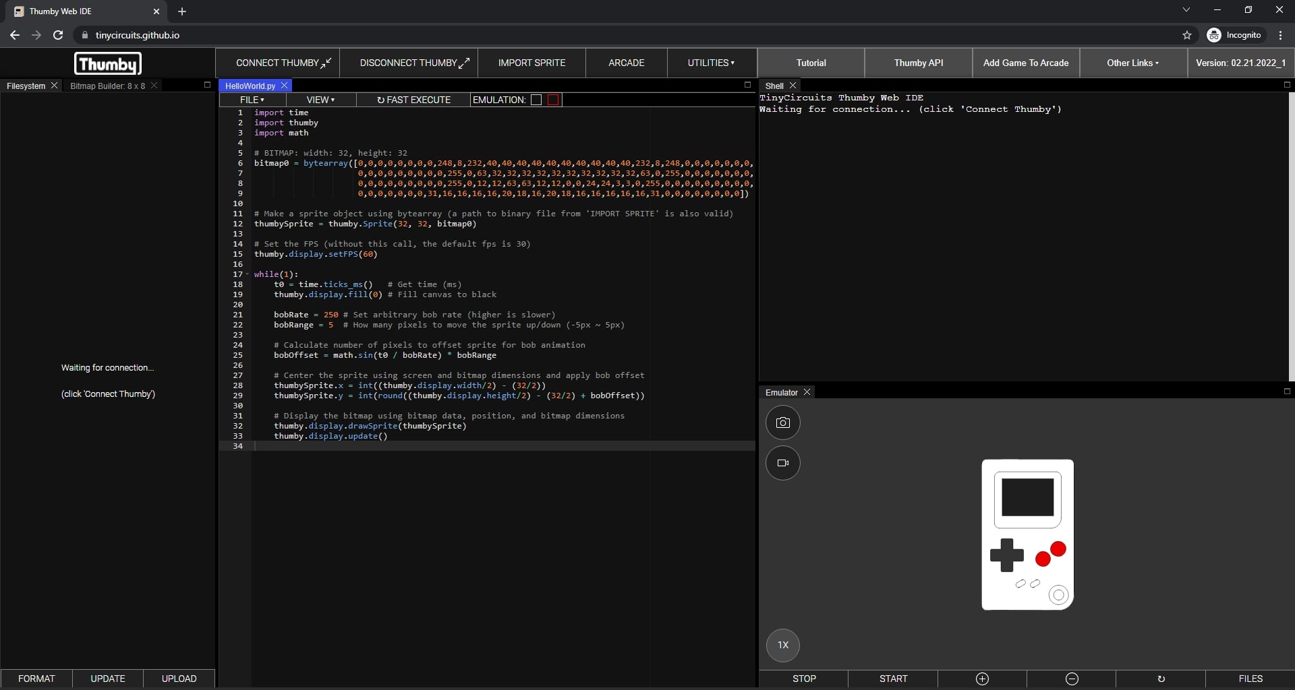Bookmark this page with the star icon
Viewport: 1295px width, 690px height.
[x=1187, y=35]
